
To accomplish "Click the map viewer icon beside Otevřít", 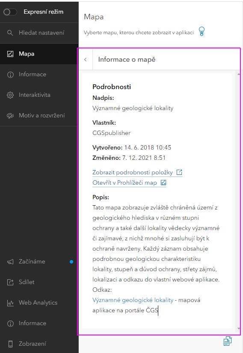I will tap(163, 182).
